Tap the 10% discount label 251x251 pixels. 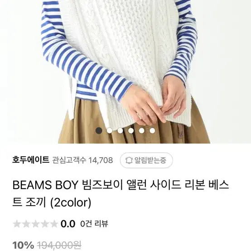pos(23,246)
